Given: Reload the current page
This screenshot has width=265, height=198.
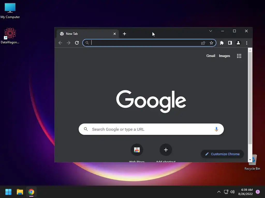Looking at the screenshot, I should tap(77, 43).
